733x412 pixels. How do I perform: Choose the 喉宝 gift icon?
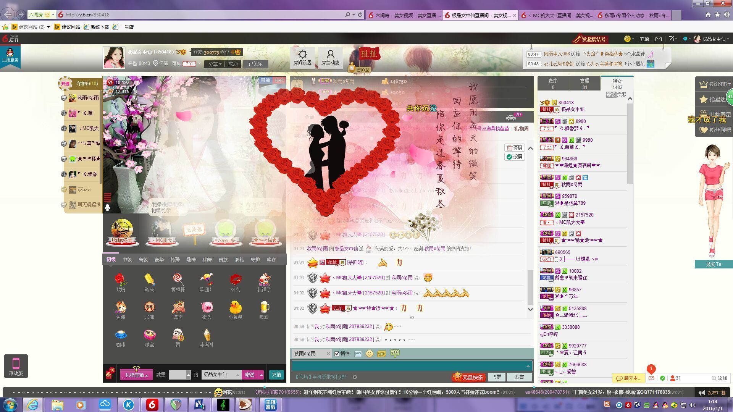tap(149, 334)
